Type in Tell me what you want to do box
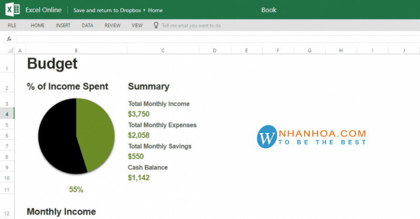The image size is (420, 219). [191, 25]
